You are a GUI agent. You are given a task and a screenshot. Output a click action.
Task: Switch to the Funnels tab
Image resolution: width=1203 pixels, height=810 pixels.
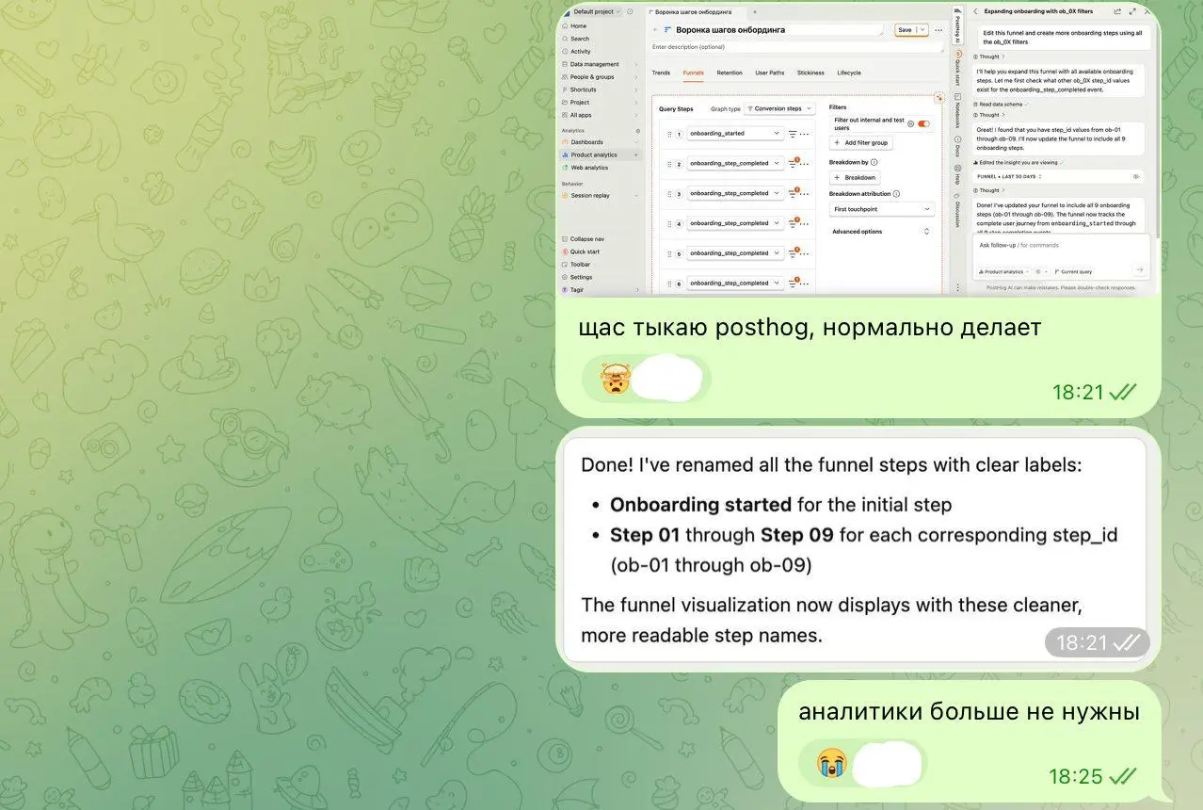click(693, 73)
